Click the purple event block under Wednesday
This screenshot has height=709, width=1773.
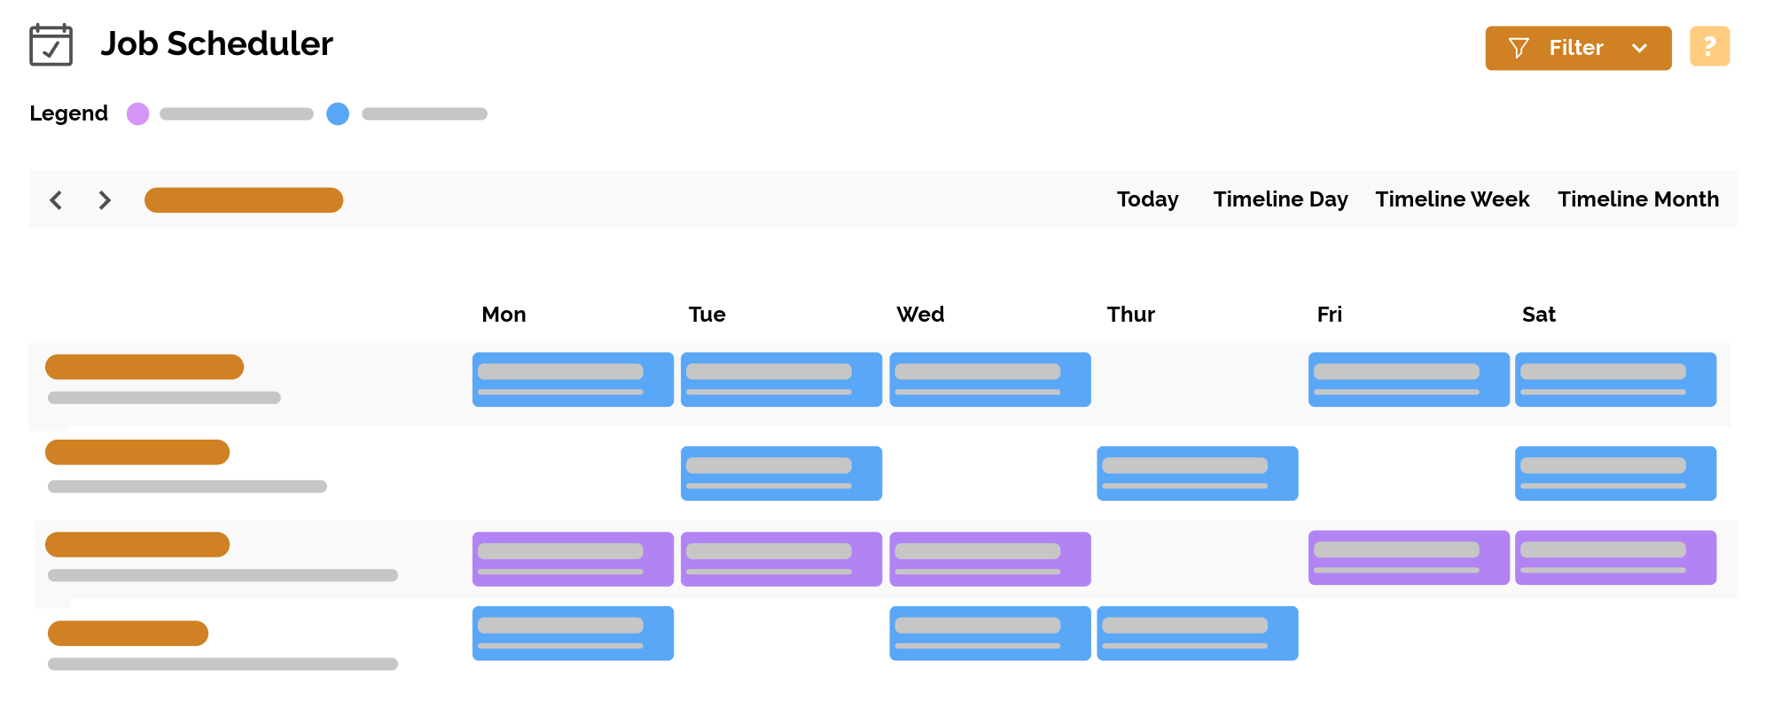(990, 558)
